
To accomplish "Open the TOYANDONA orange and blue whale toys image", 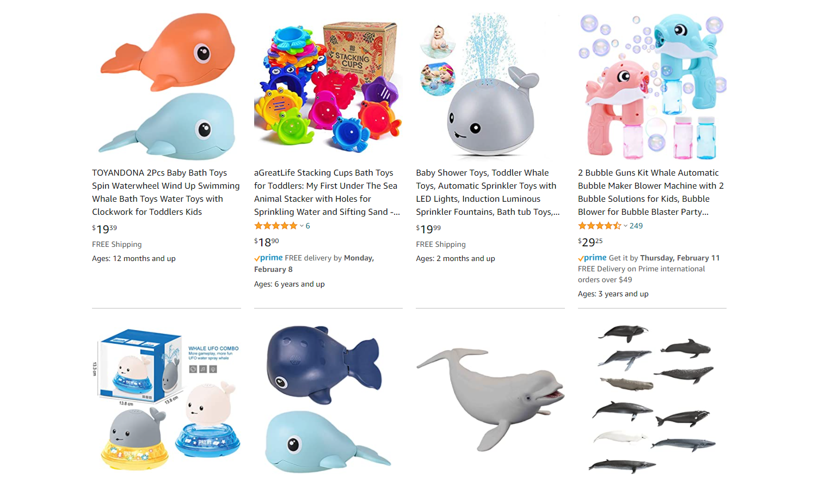I will pyautogui.click(x=167, y=86).
